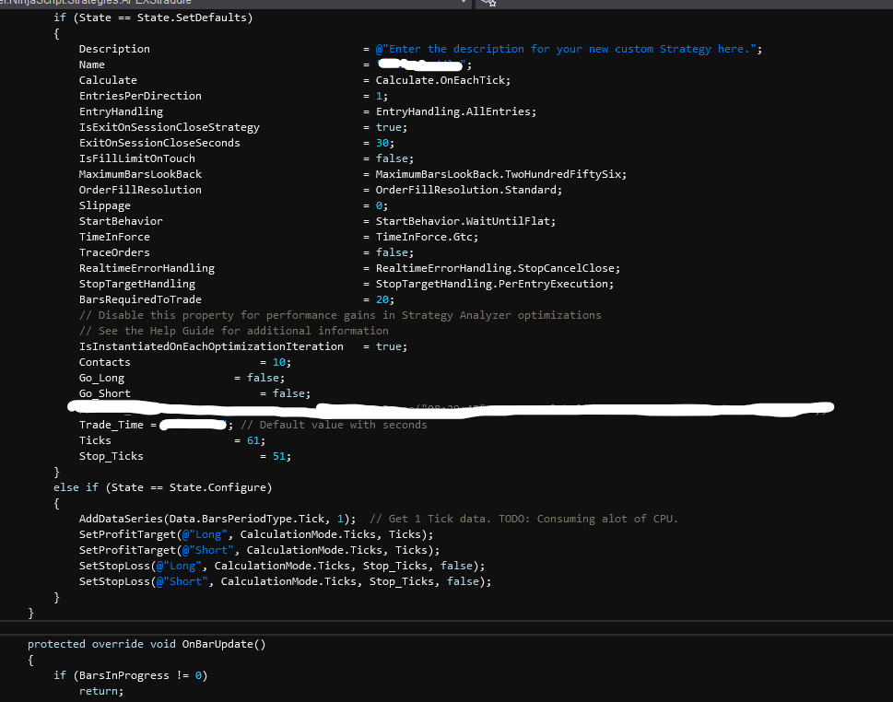This screenshot has height=702, width=893.
Task: Click the 'Go_Long' variable name
Action: point(101,378)
